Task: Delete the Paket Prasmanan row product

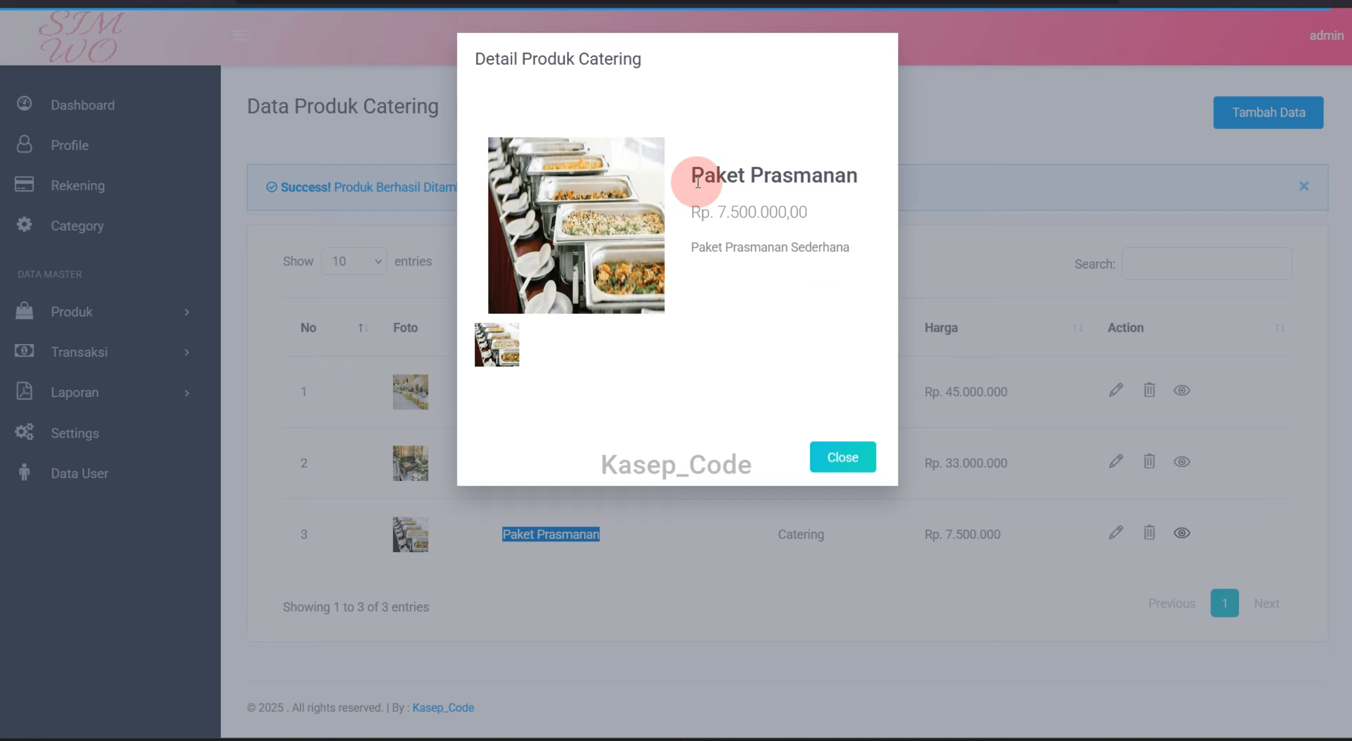Action: 1149,533
